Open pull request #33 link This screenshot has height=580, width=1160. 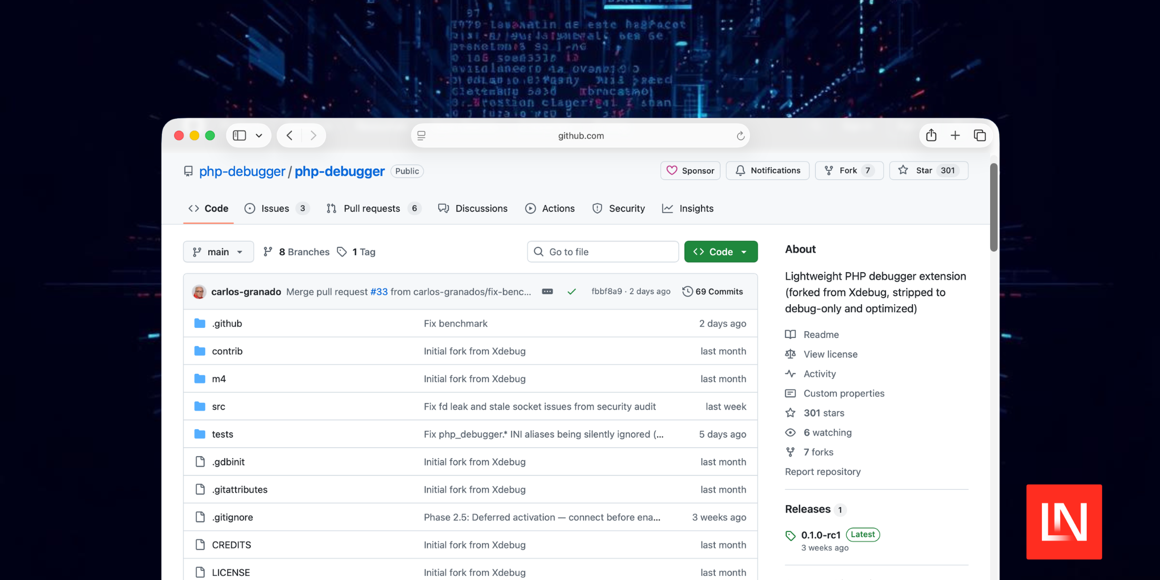pos(379,291)
